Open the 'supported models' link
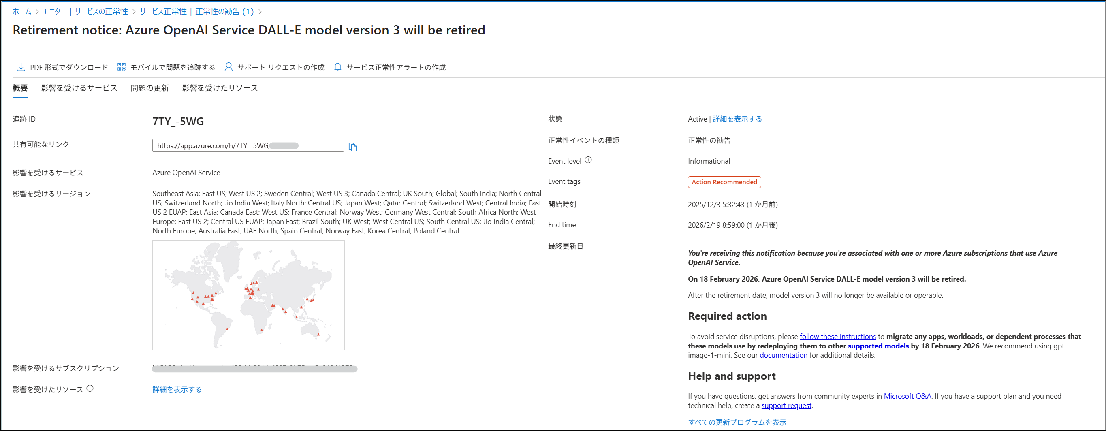 [x=878, y=346]
